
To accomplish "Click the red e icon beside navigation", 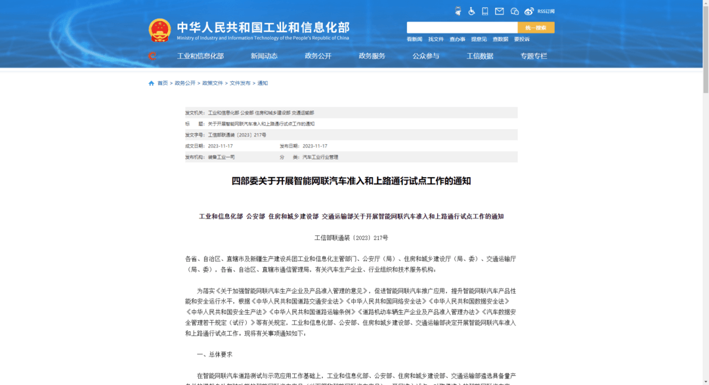I will tap(152, 56).
